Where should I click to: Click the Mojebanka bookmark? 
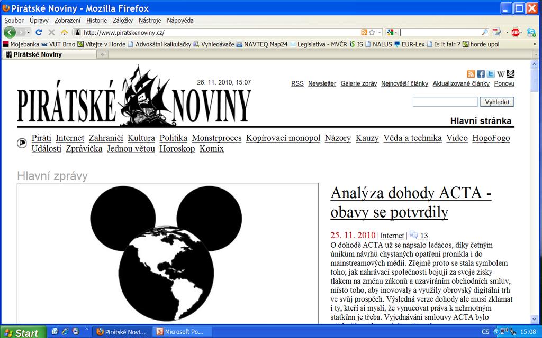[x=21, y=44]
